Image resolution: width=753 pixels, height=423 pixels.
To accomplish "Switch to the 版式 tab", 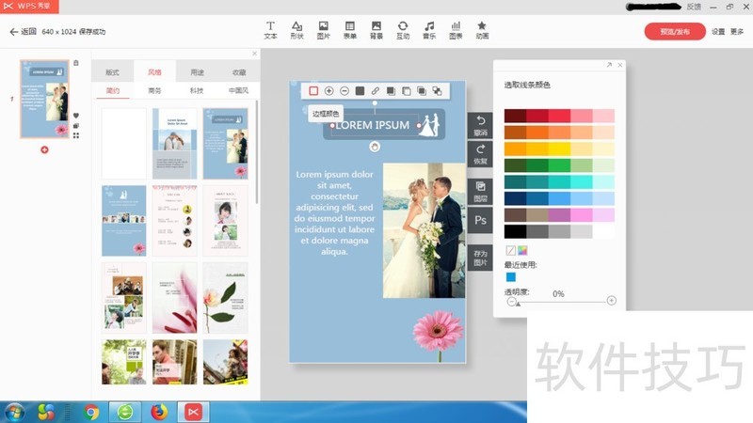I will pyautogui.click(x=112, y=72).
